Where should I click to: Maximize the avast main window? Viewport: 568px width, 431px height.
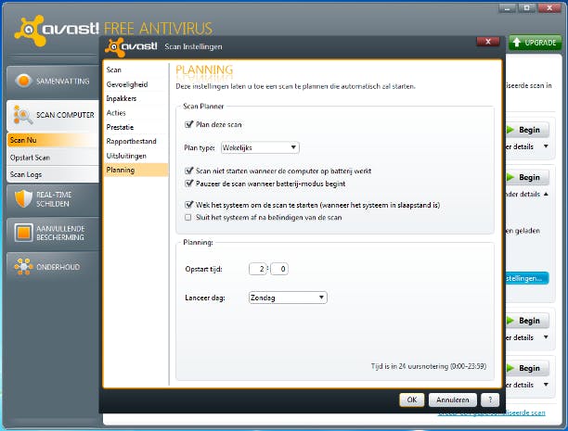(x=527, y=8)
